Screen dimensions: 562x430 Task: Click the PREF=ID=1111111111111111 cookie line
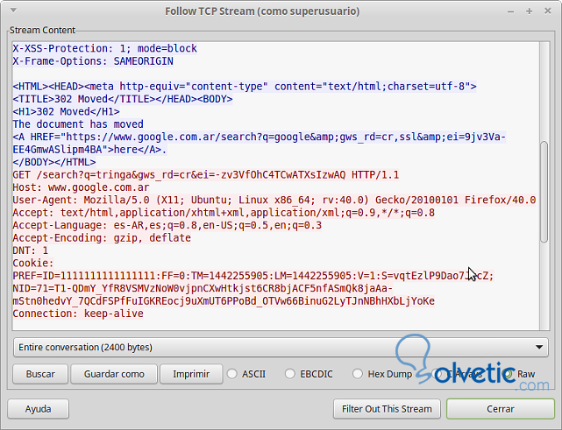pos(253,276)
